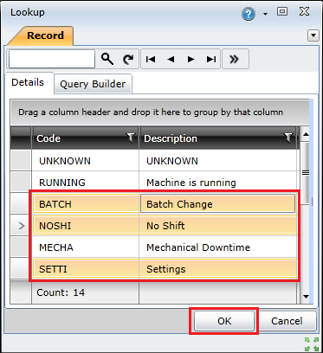Click the 'Settings' description cell

(x=217, y=269)
